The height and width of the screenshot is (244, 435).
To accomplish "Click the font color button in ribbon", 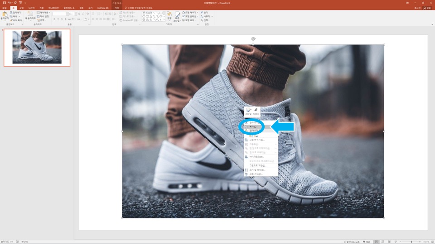I will pyautogui.click(x=86, y=19).
